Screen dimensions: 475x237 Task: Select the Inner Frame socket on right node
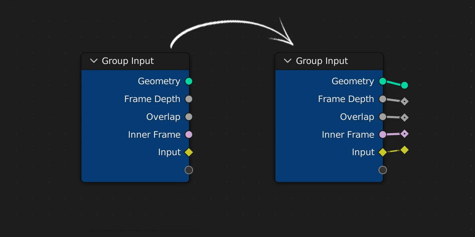point(382,134)
